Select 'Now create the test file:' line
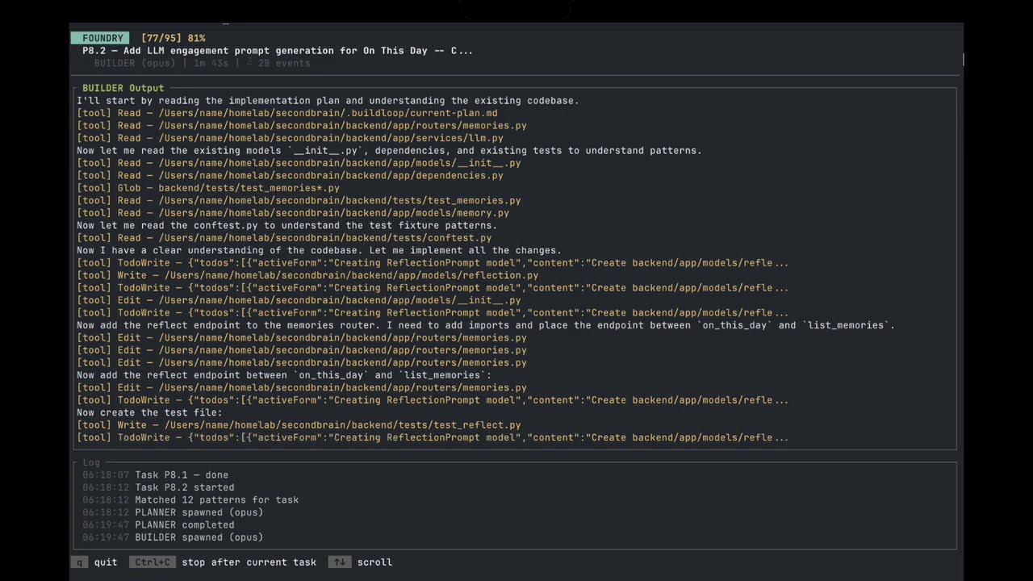This screenshot has height=581, width=1033. [149, 412]
